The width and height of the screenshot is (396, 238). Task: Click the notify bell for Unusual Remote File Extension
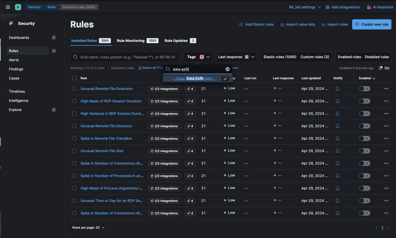click(x=337, y=89)
